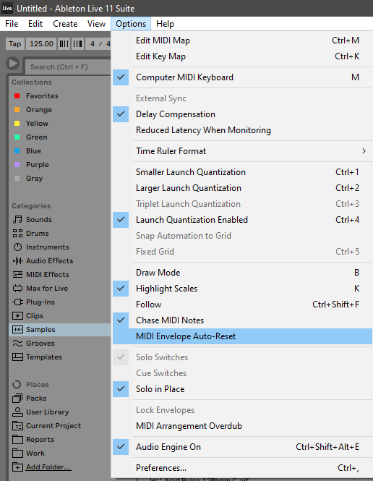Select the Drums category icon
Viewport: 373px width, 481px height.
[x=17, y=234]
